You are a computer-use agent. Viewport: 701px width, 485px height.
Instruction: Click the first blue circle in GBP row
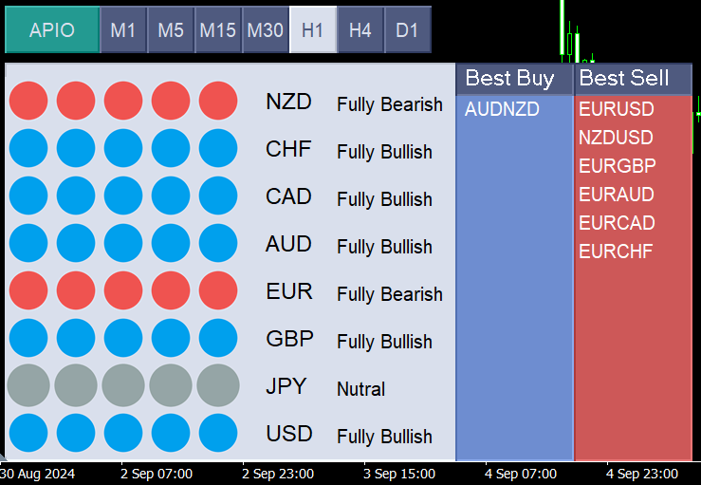28,338
